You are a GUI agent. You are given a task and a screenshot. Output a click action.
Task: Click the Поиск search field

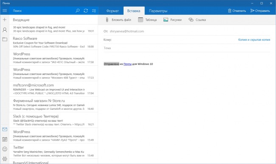click(42, 11)
